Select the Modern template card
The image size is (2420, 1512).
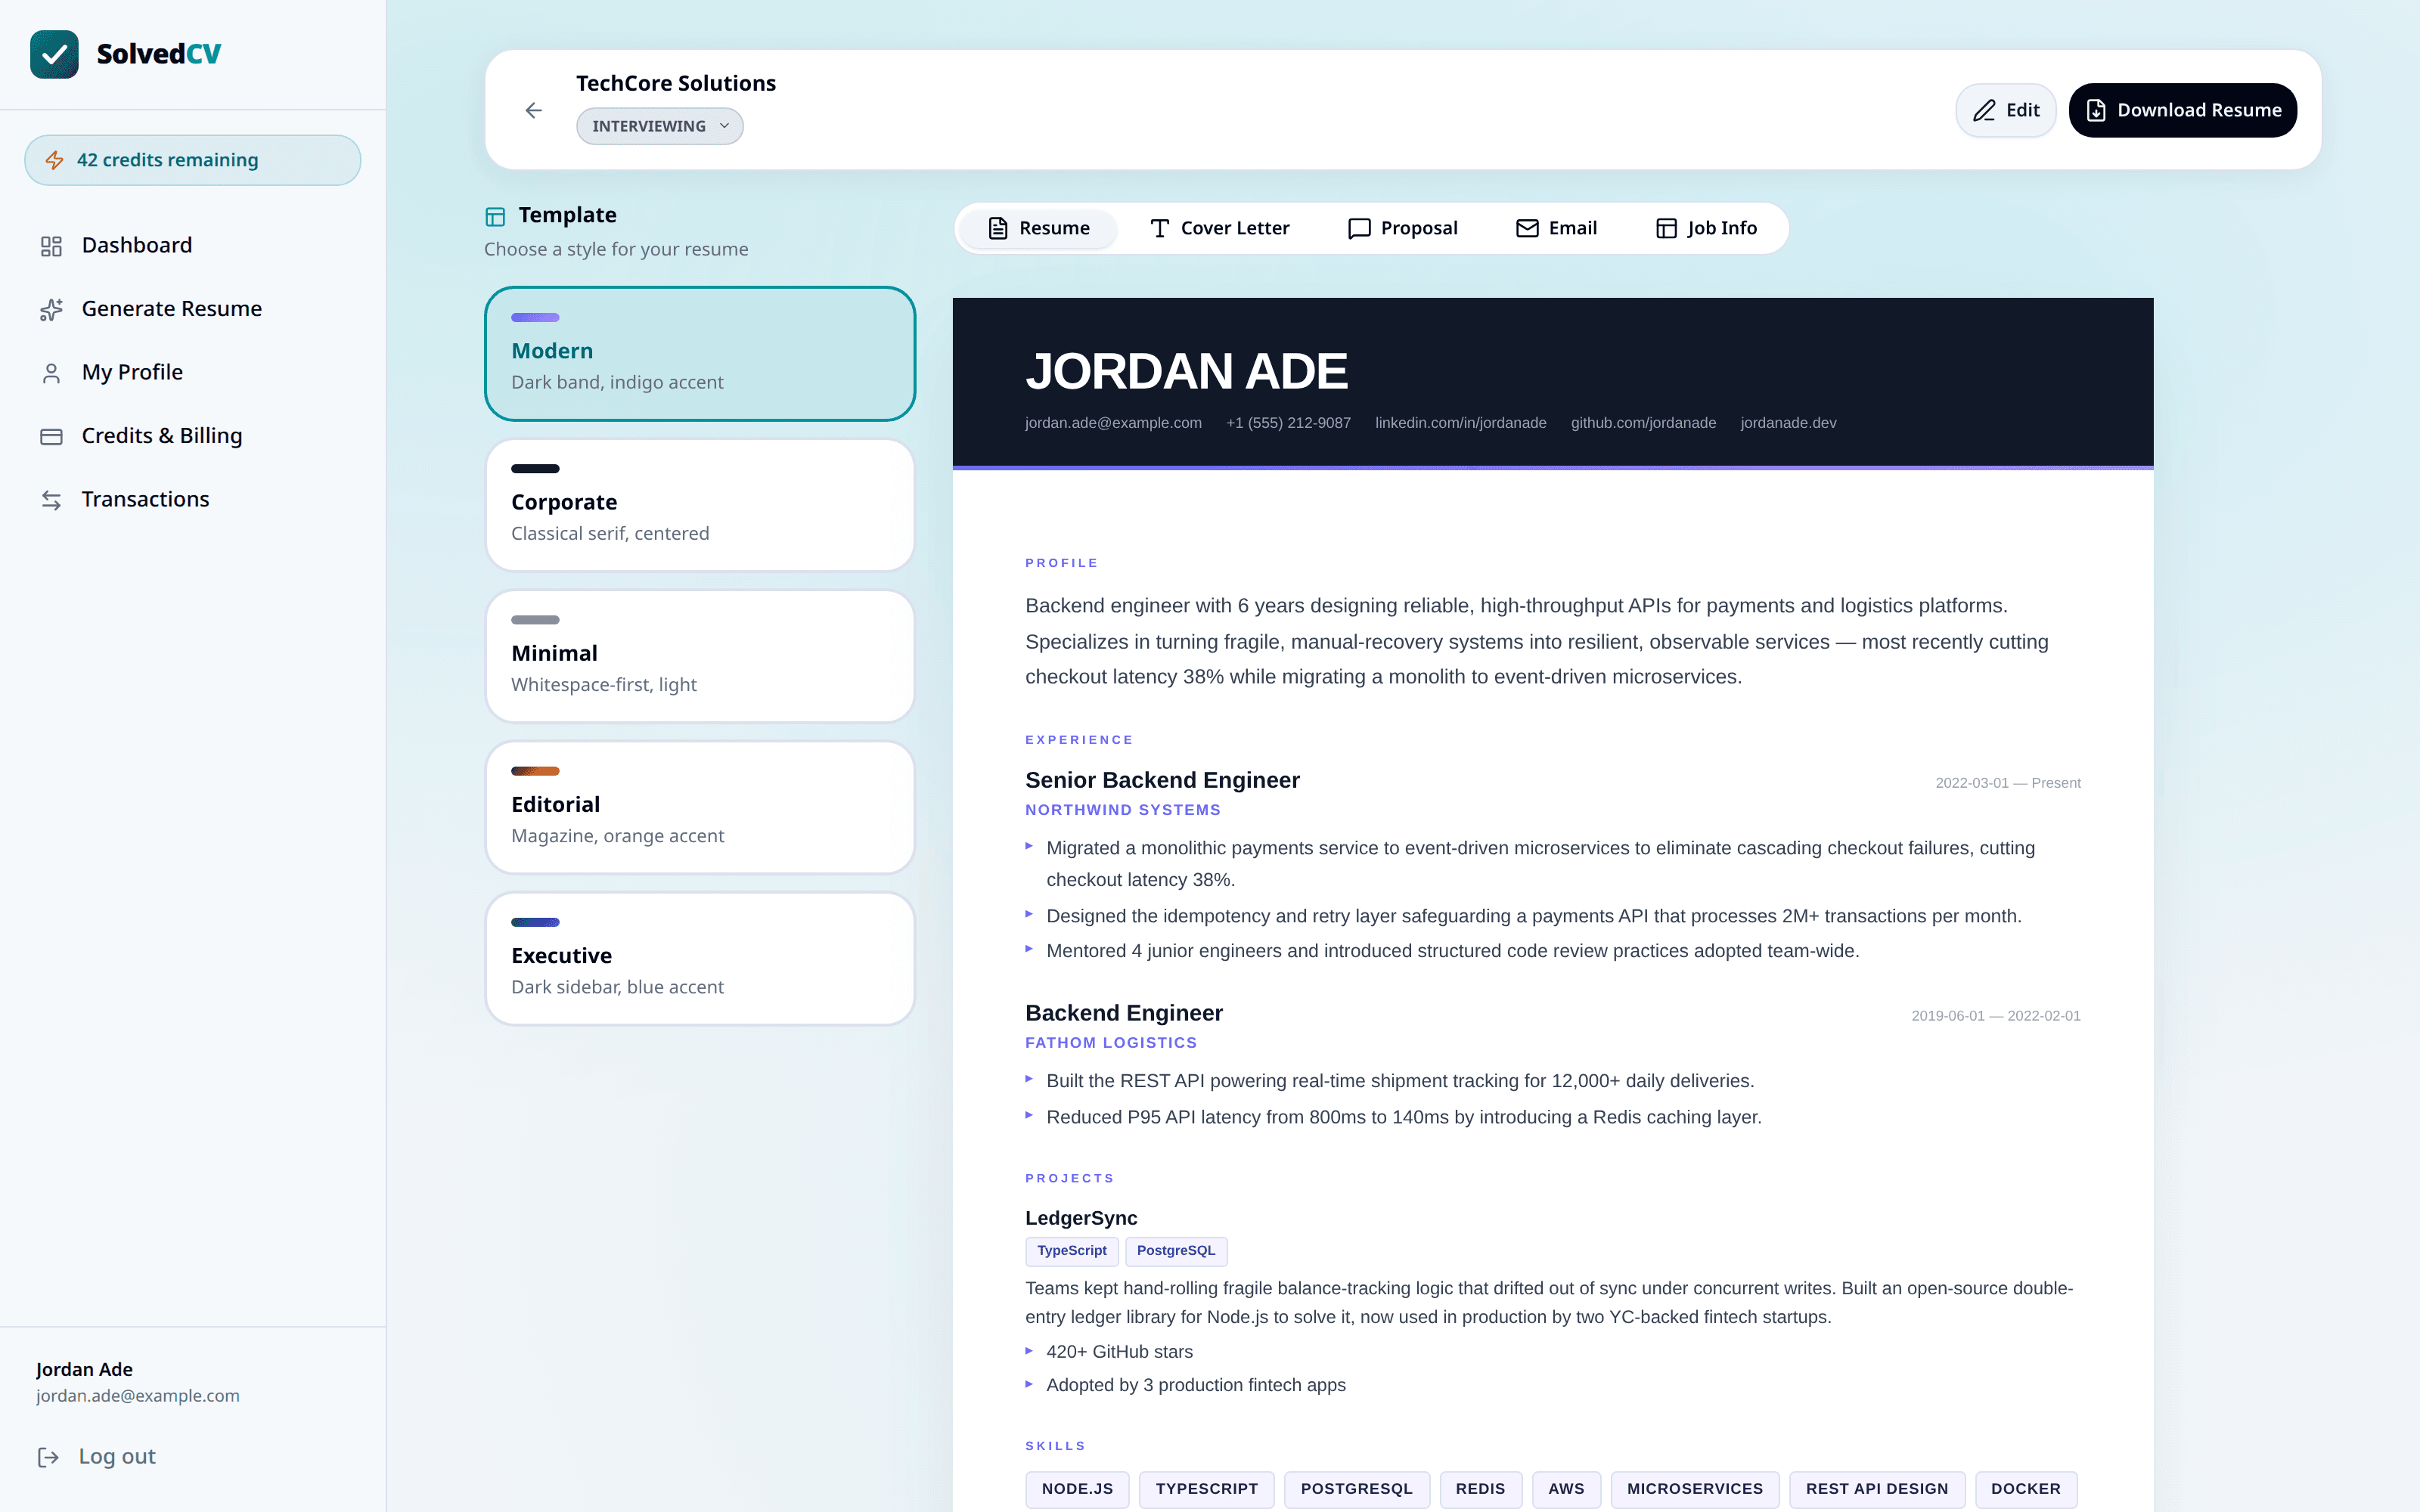click(x=700, y=354)
